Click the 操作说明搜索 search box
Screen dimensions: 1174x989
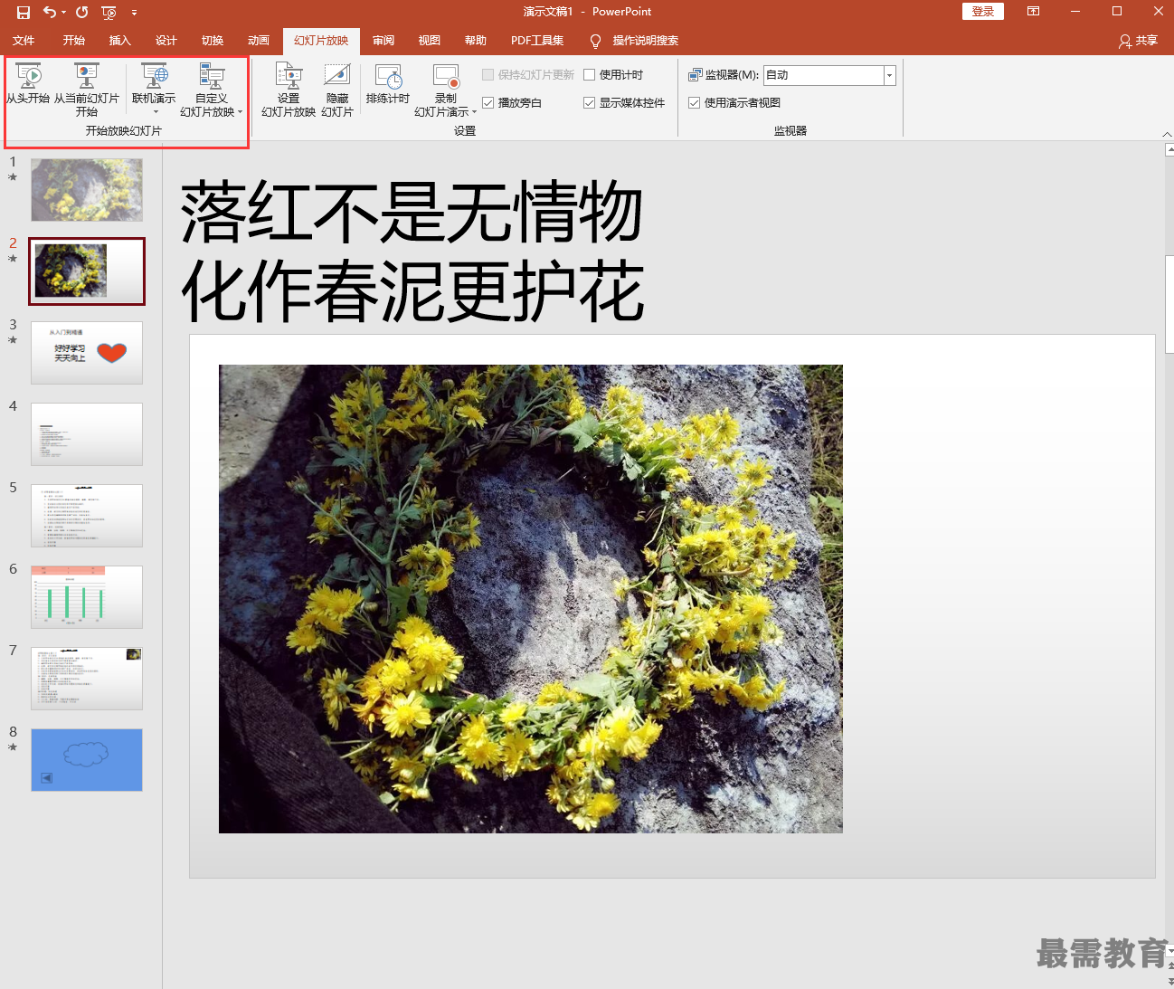(x=646, y=41)
